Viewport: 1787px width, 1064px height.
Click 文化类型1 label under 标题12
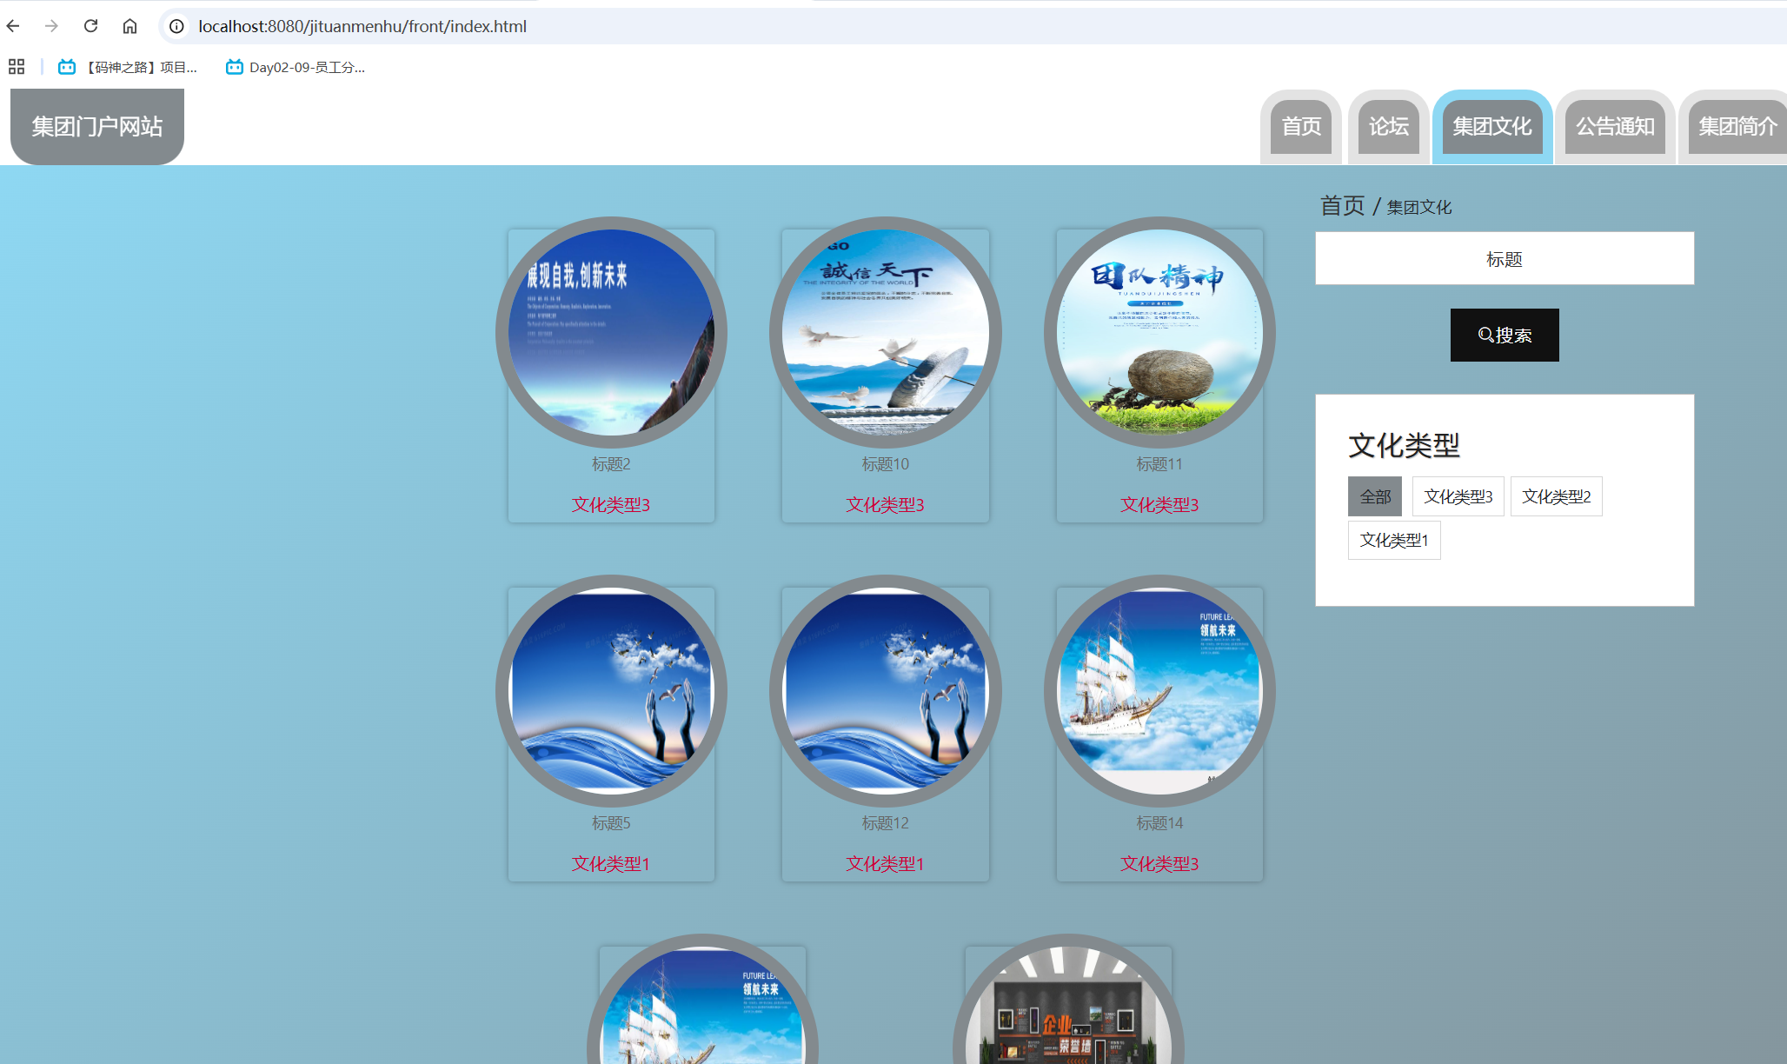(885, 864)
